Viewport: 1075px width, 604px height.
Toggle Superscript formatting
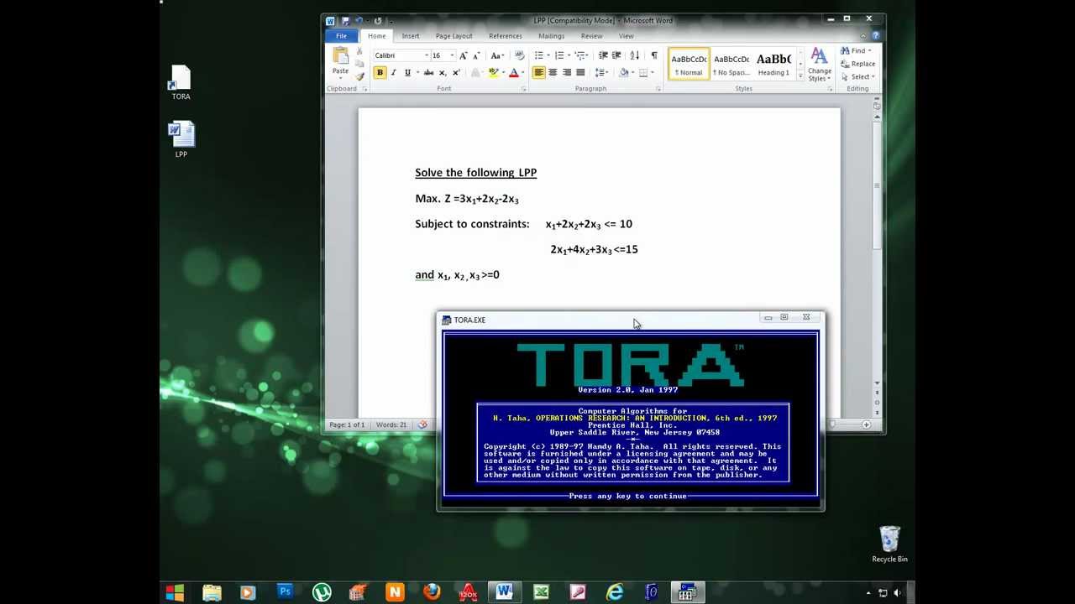456,73
